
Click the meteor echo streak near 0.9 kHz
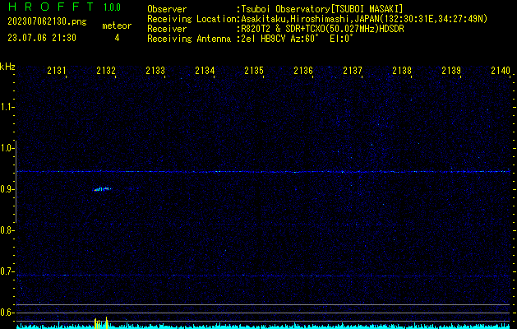coord(102,189)
